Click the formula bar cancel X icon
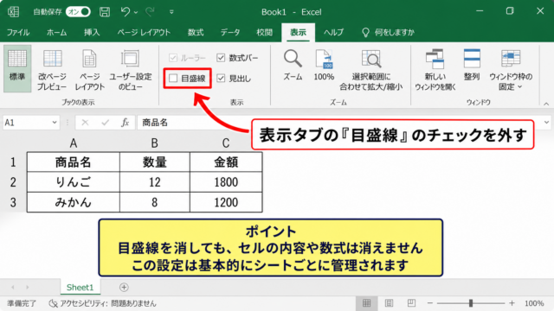Viewport: 554px width, 311px height. tap(85, 123)
